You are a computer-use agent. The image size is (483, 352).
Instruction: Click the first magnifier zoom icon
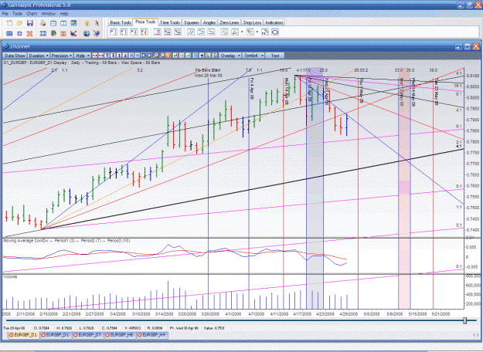pos(155,56)
